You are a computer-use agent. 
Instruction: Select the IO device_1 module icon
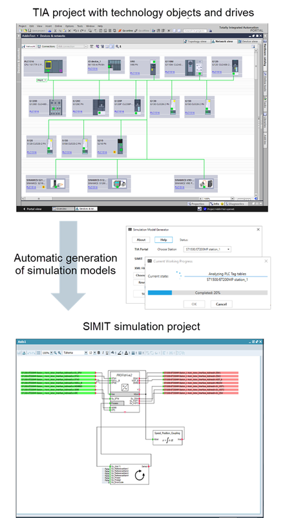(115, 65)
